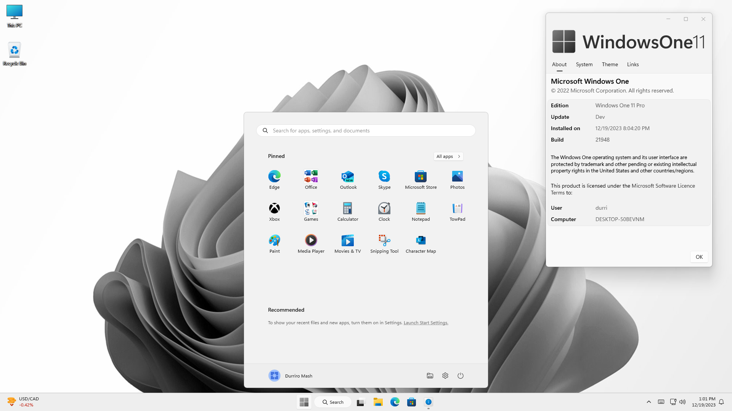
Task: Open Notepad from pinned apps
Action: pos(421,212)
